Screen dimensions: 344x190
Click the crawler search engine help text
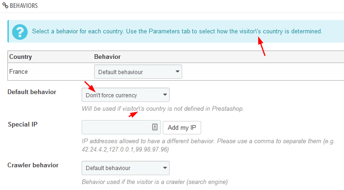click(154, 182)
